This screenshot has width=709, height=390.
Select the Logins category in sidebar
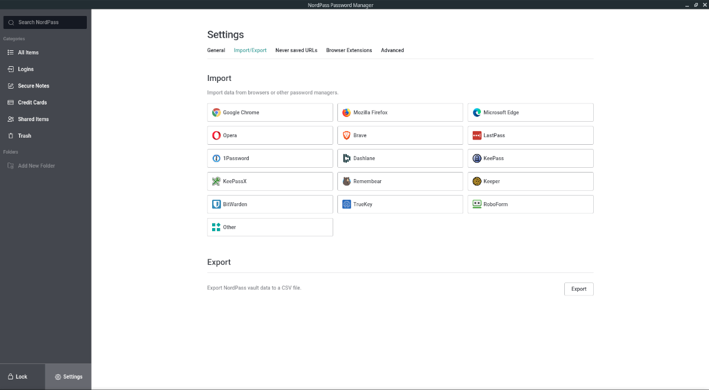coord(25,69)
